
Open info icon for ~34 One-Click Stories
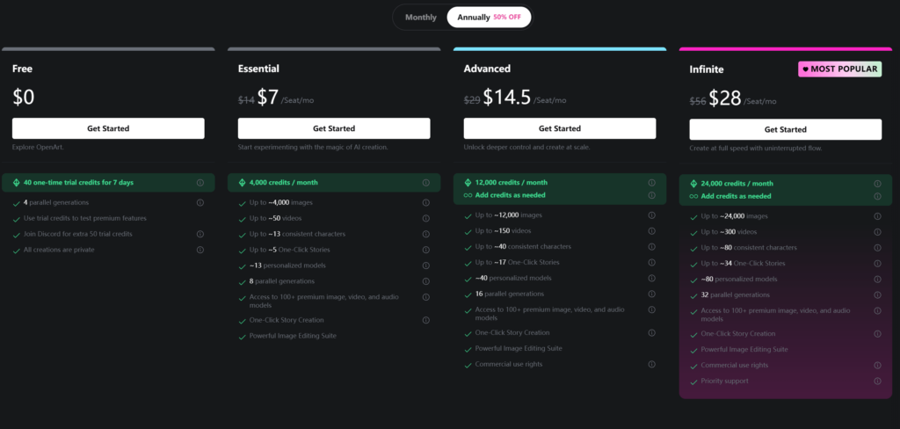point(878,264)
